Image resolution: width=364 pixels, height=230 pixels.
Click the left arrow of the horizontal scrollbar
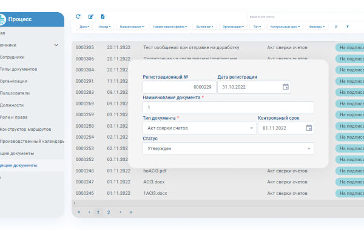tap(75, 203)
